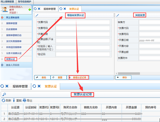Viewport: 160px width, 122px height.
Task: Click the yyyy-mm-dd 开票日期 date field
Action: tap(150, 40)
